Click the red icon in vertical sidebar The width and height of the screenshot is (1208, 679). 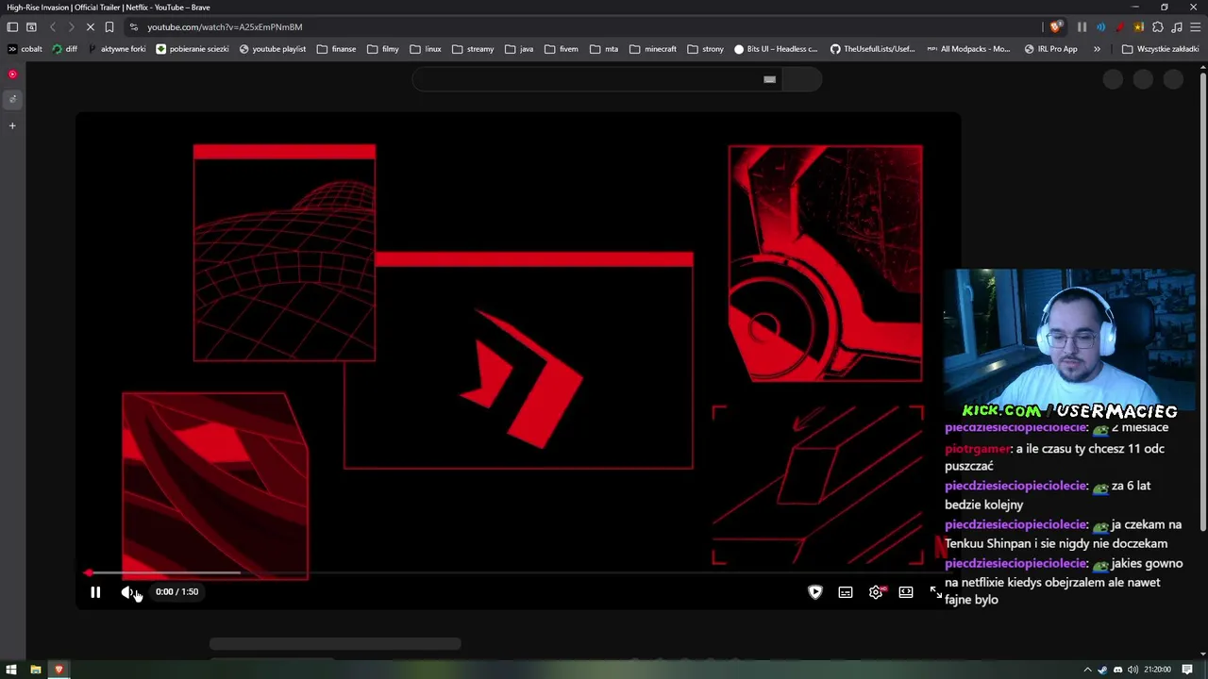pyautogui.click(x=12, y=75)
